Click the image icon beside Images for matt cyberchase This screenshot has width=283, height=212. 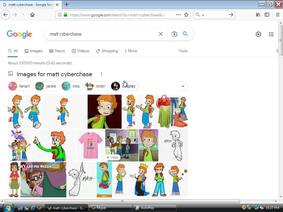click(11, 73)
